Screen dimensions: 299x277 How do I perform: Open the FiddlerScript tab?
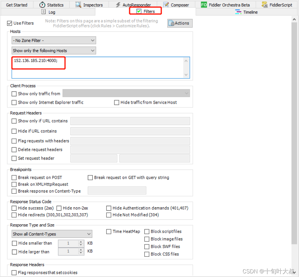click(x=277, y=5)
